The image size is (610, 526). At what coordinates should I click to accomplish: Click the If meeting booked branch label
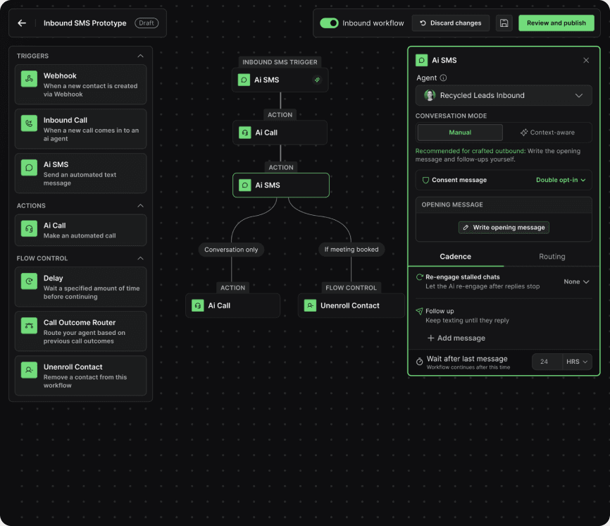click(351, 250)
